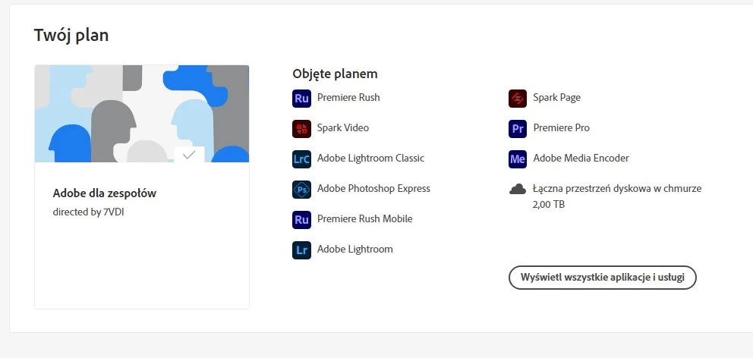Click the Adobe Lightroom Classic label
The height and width of the screenshot is (358, 753).
[370, 159]
